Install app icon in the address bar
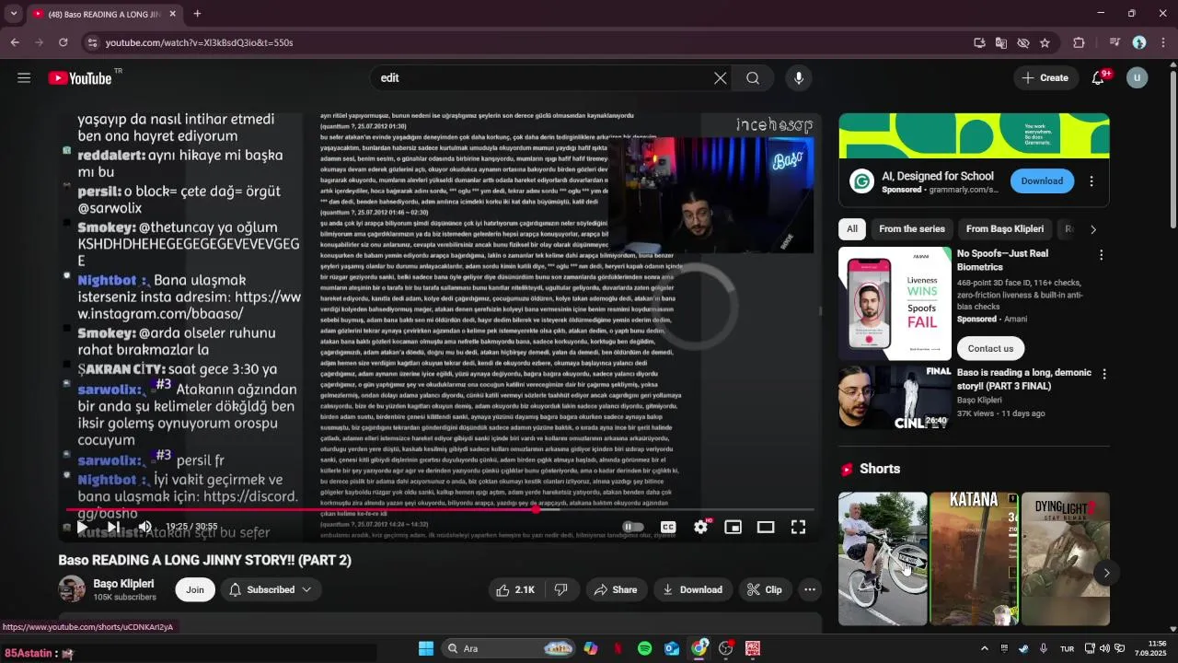This screenshot has height=663, width=1178. [x=979, y=42]
